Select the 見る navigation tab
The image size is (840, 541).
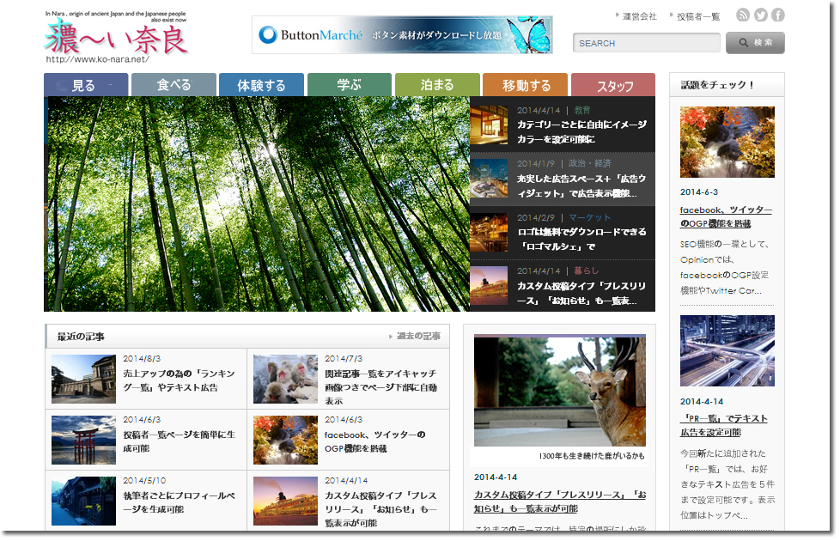[85, 85]
